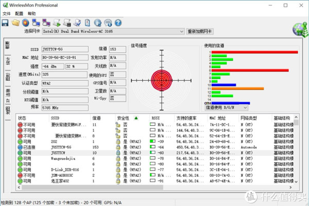Click the 速度 field showing 325
Image resolution: width=309 pixels, height=206 pixels.
[64, 75]
